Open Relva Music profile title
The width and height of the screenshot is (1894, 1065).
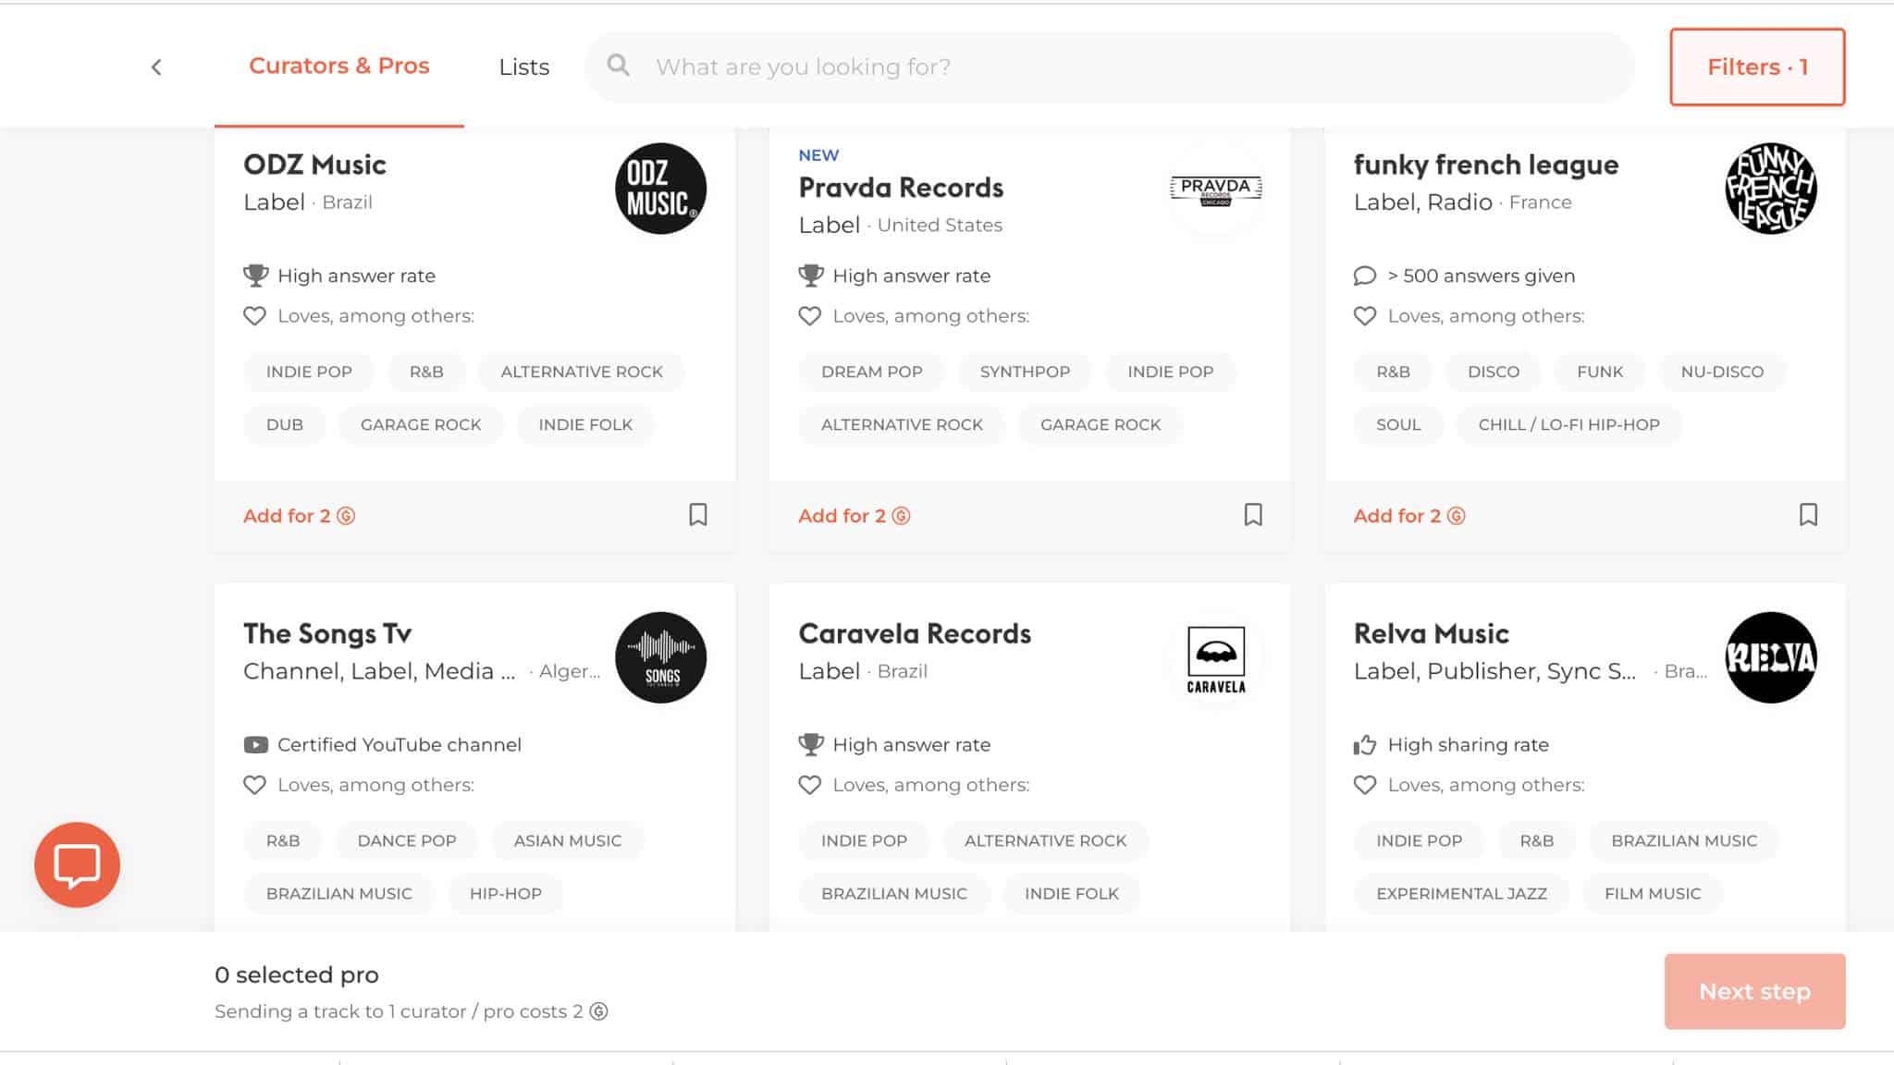click(1432, 633)
